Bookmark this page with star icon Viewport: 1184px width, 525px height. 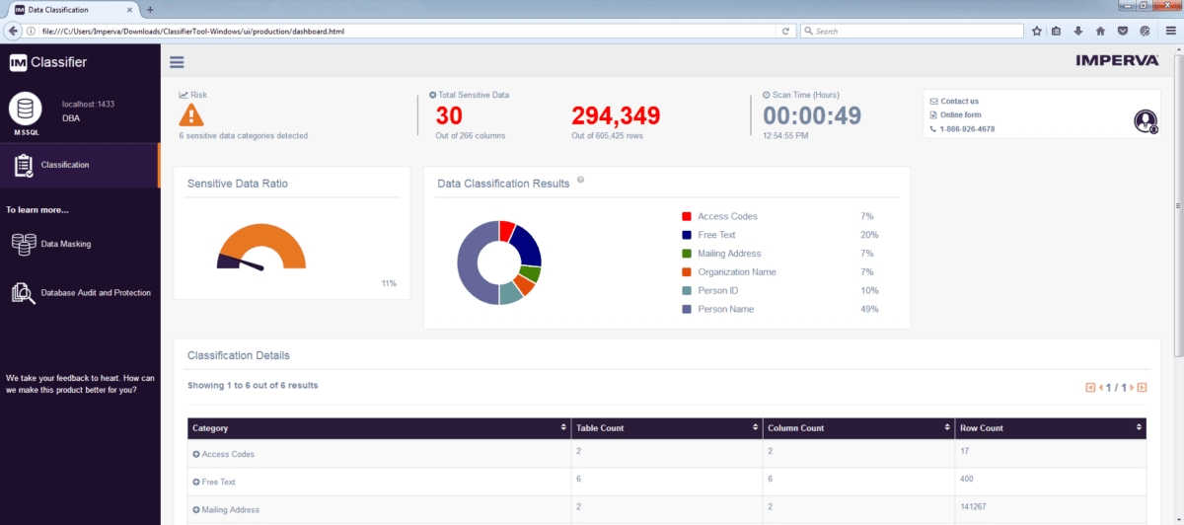(1037, 31)
